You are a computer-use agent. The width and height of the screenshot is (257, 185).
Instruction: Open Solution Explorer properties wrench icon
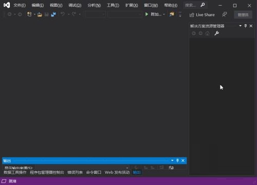pyautogui.click(x=216, y=33)
